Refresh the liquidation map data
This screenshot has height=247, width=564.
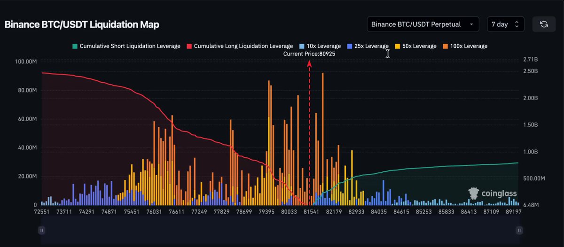point(544,24)
